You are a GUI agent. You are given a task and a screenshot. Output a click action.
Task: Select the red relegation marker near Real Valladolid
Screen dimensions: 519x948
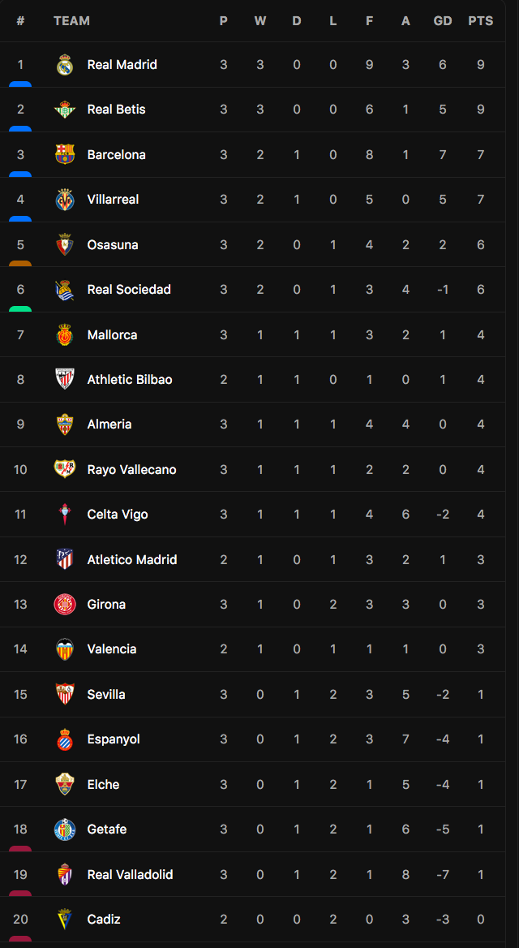tap(20, 892)
